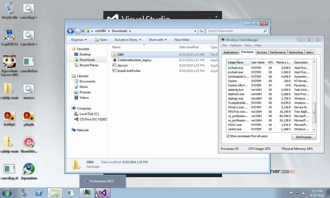Expand the not1984 breadcrumb arrow
Viewport: 330px width, 198px height.
[109, 31]
